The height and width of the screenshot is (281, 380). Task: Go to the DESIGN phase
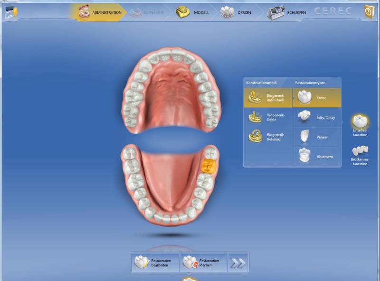[237, 12]
